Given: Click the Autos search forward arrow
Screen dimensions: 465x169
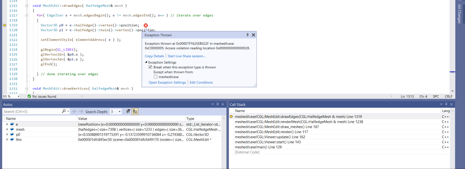Looking at the screenshot, I should point(81,111).
